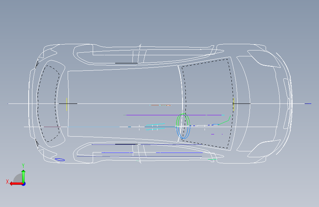Select the long purple line in sketch

174,115
